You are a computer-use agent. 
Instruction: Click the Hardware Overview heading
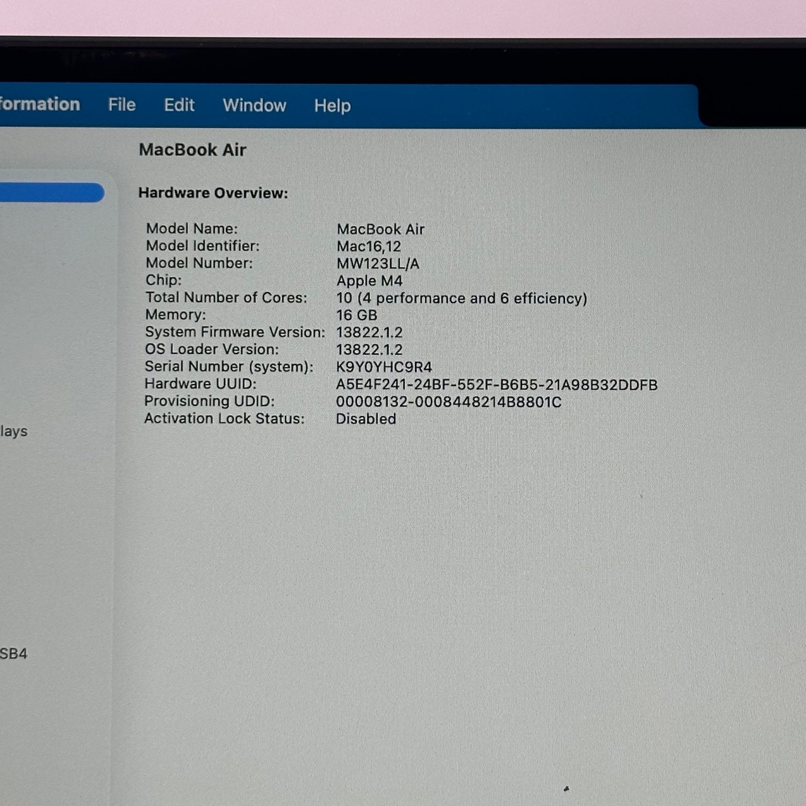(213, 193)
